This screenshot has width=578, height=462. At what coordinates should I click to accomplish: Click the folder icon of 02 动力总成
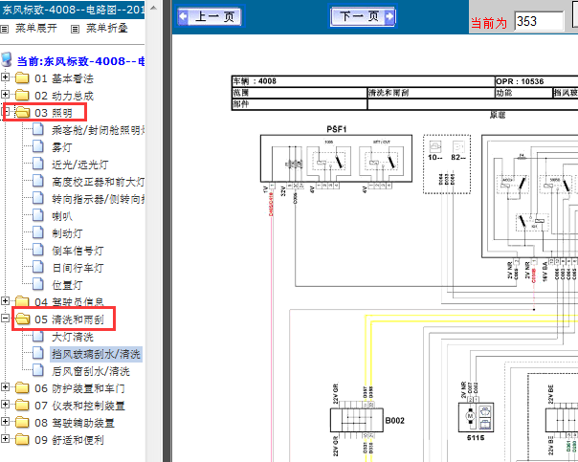[22, 95]
